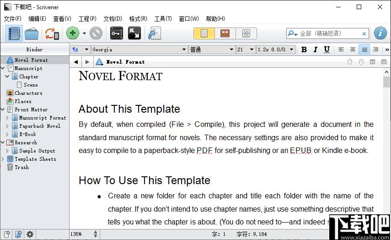Toggle the Binder sidebar icon
Image resolution: width=391 pixels, height=240 pixels.
14,33
